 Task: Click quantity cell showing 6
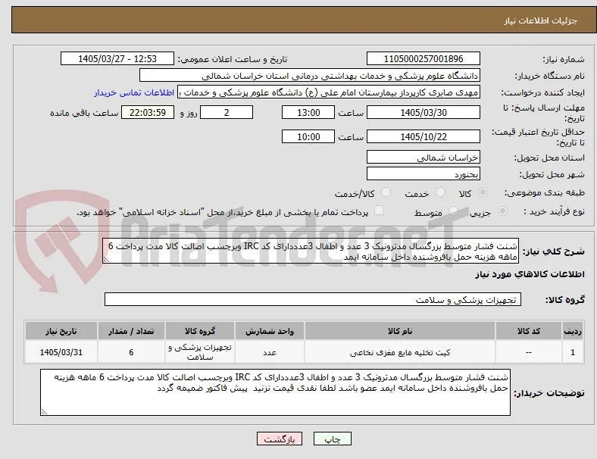(131, 352)
